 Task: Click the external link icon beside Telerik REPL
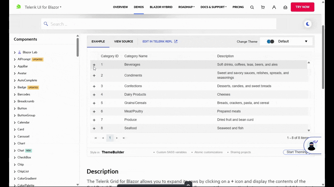tap(176, 41)
